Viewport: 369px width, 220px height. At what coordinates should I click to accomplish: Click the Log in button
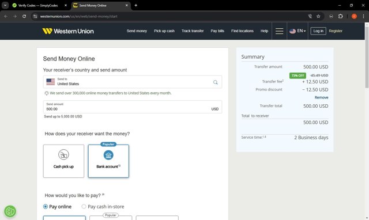click(x=318, y=31)
